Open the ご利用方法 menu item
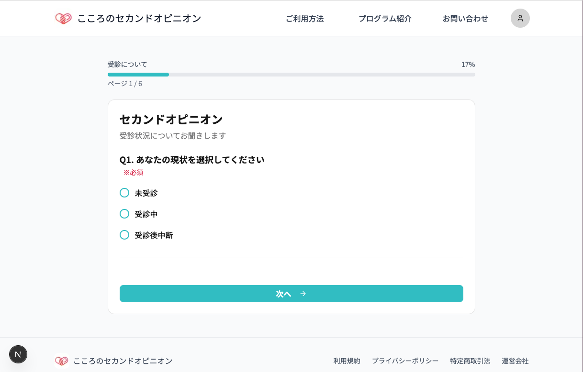 point(304,19)
